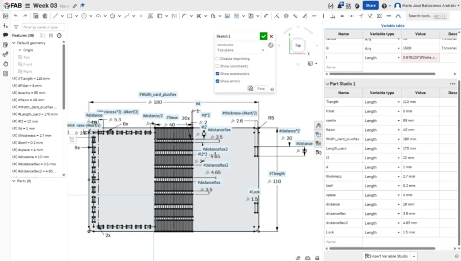Toggle the Construction geometry tool
The width and height of the screenshot is (461, 261).
pos(174,16)
